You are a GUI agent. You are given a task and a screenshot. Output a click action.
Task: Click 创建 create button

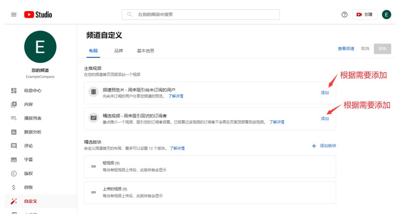click(364, 15)
